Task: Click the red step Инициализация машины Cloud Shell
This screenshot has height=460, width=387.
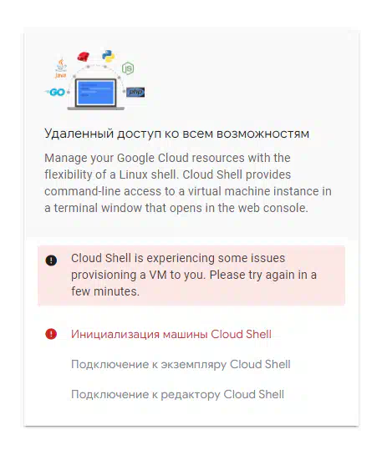Action: tap(171, 334)
